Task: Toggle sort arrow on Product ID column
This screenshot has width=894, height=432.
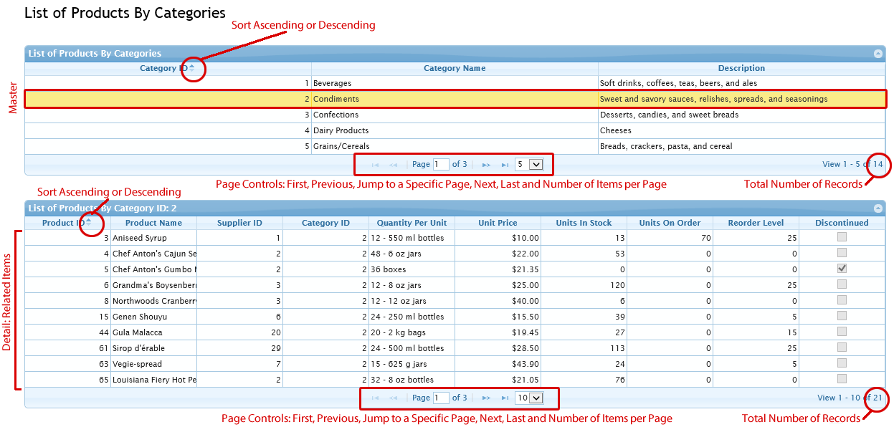Action: [88, 222]
